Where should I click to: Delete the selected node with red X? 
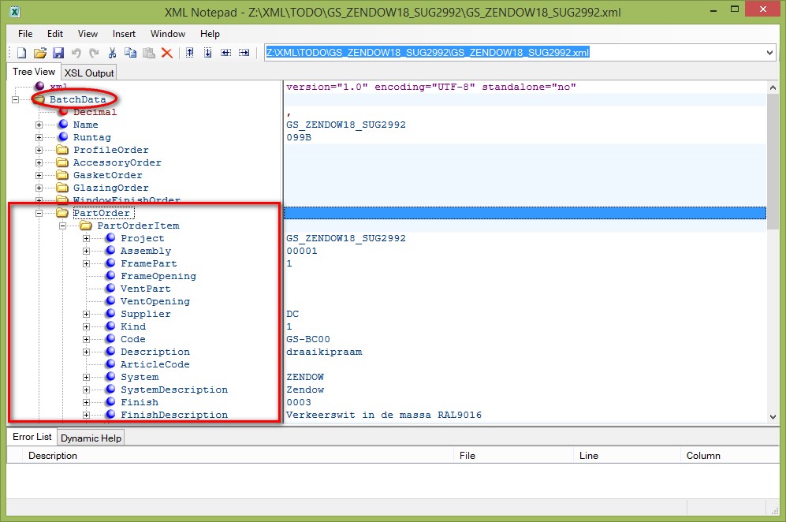point(167,53)
